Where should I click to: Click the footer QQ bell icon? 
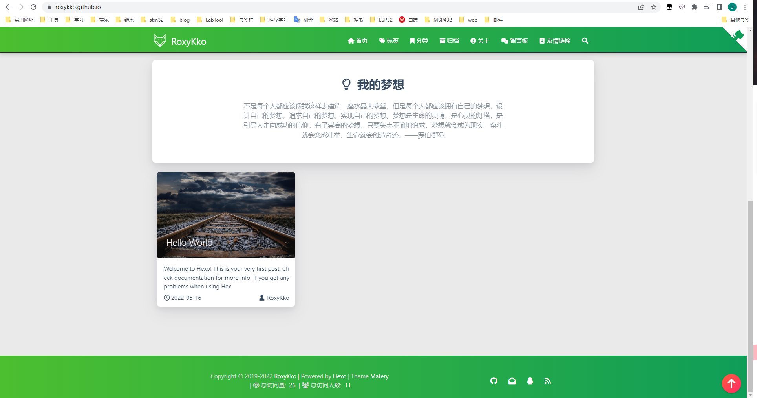click(530, 381)
